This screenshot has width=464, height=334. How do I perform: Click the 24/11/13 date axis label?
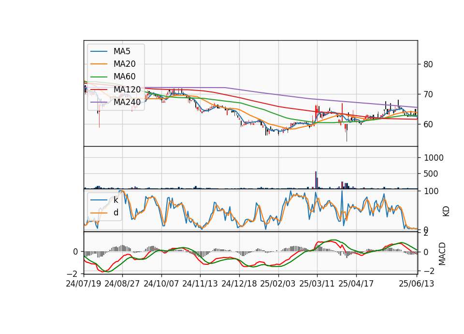(x=200, y=284)
